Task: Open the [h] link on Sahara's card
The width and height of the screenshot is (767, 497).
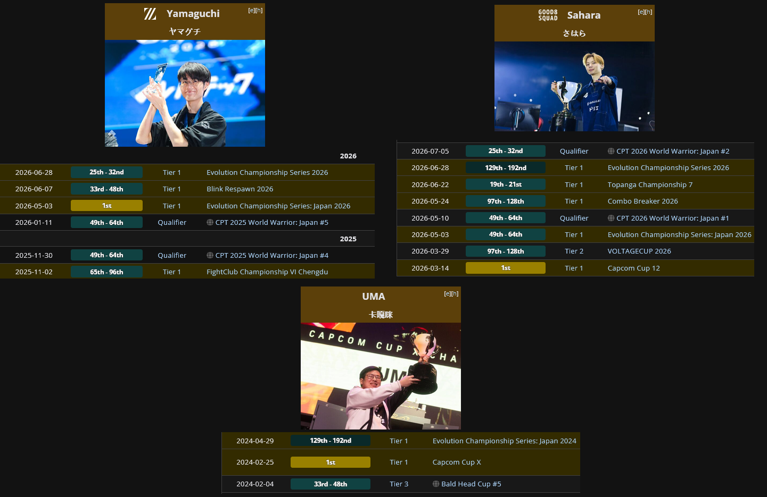Action: pyautogui.click(x=649, y=12)
